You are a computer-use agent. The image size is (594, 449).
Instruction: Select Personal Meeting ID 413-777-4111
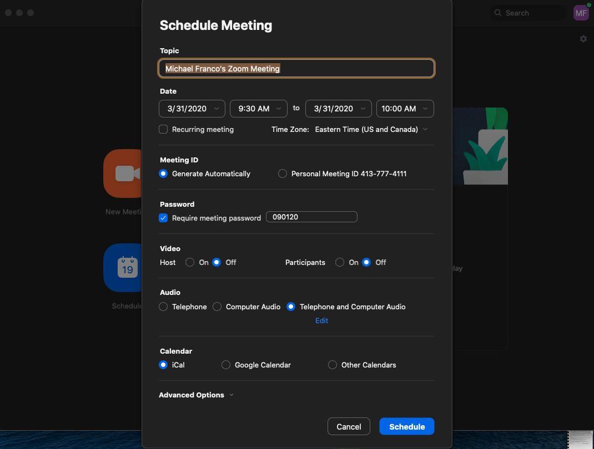[283, 174]
